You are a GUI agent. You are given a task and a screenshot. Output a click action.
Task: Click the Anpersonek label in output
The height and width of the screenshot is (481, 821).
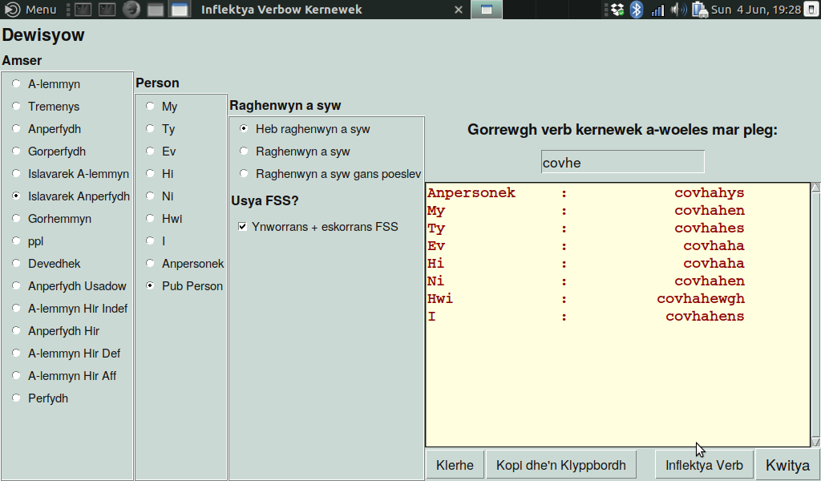(471, 192)
